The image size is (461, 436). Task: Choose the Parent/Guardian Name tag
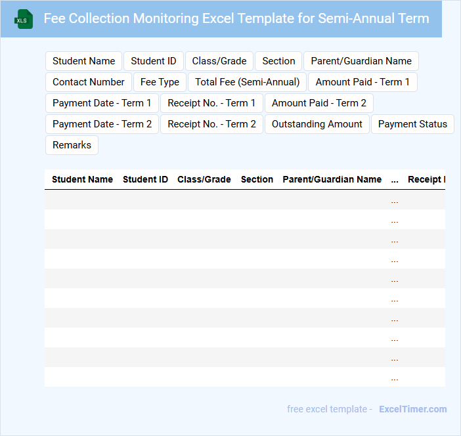click(x=361, y=61)
